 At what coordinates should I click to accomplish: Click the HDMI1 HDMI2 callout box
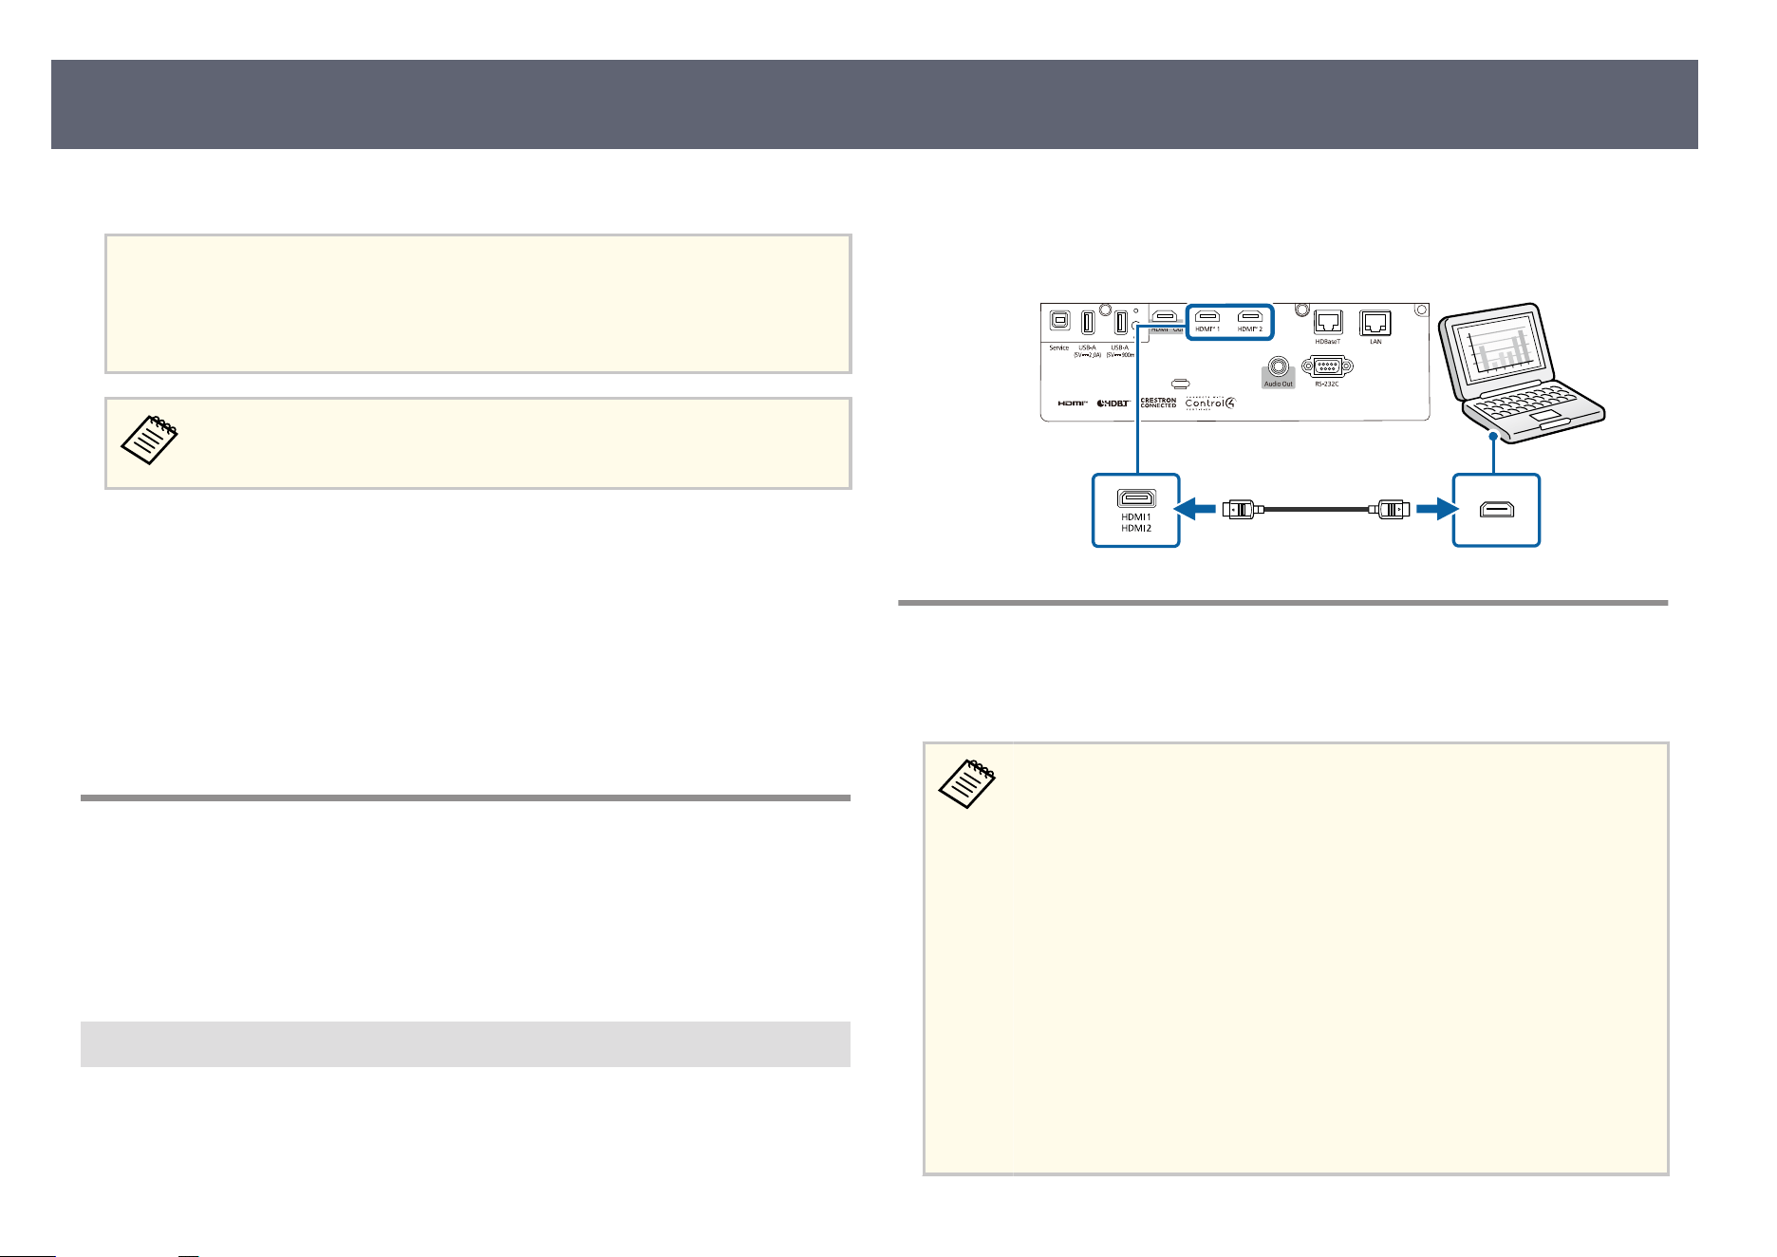1135,510
